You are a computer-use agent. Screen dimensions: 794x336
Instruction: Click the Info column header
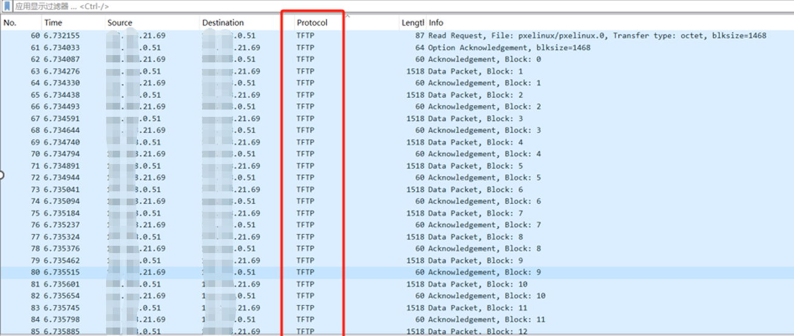436,23
